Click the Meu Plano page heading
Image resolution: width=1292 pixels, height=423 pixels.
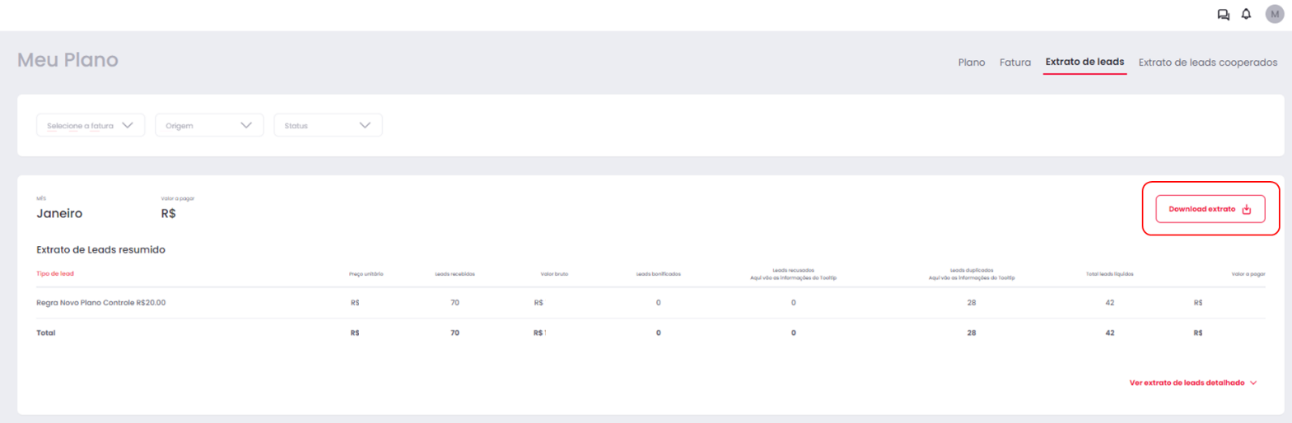click(68, 60)
